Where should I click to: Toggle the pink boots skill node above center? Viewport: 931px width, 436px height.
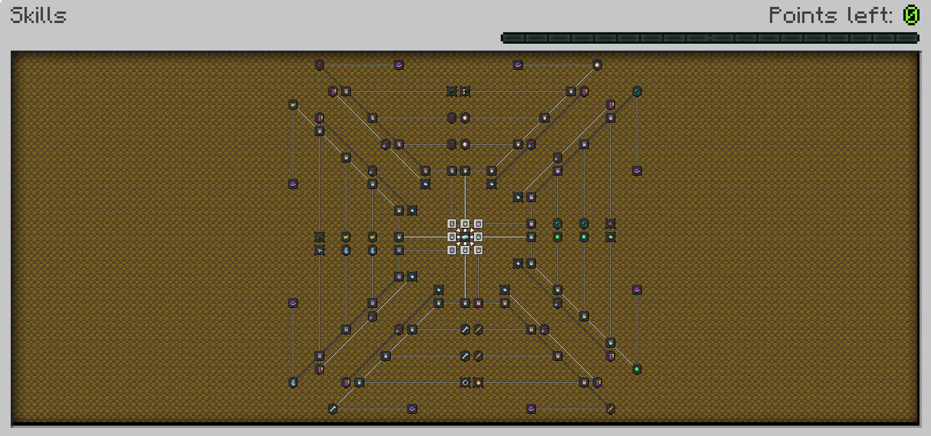coord(452,224)
